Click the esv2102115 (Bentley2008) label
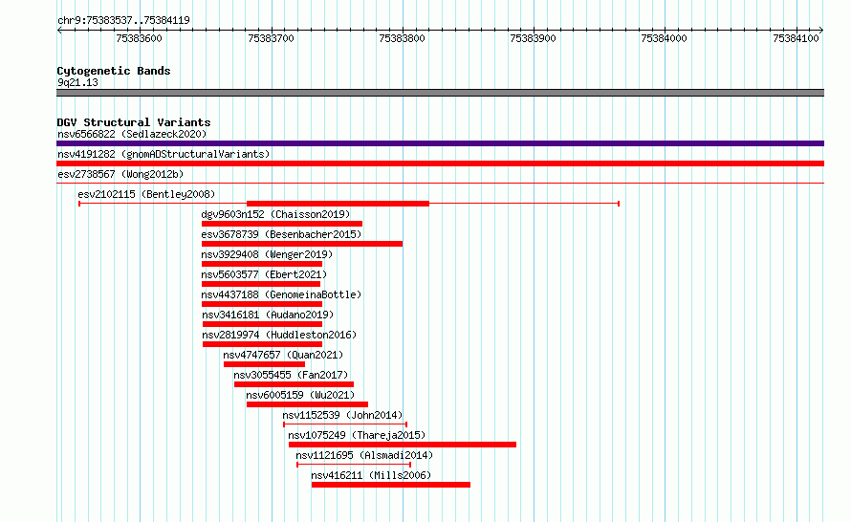 coord(146,194)
